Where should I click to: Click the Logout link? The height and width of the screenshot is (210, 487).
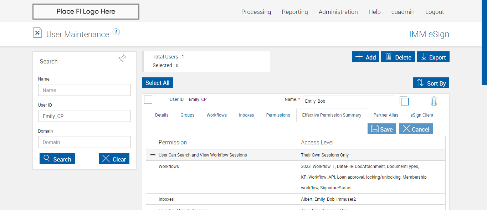(435, 12)
